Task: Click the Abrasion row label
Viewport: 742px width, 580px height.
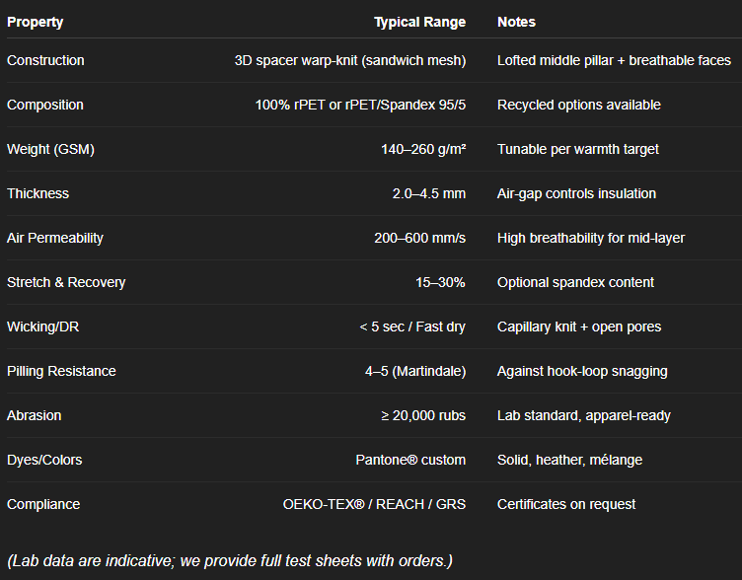Action: tap(35, 415)
